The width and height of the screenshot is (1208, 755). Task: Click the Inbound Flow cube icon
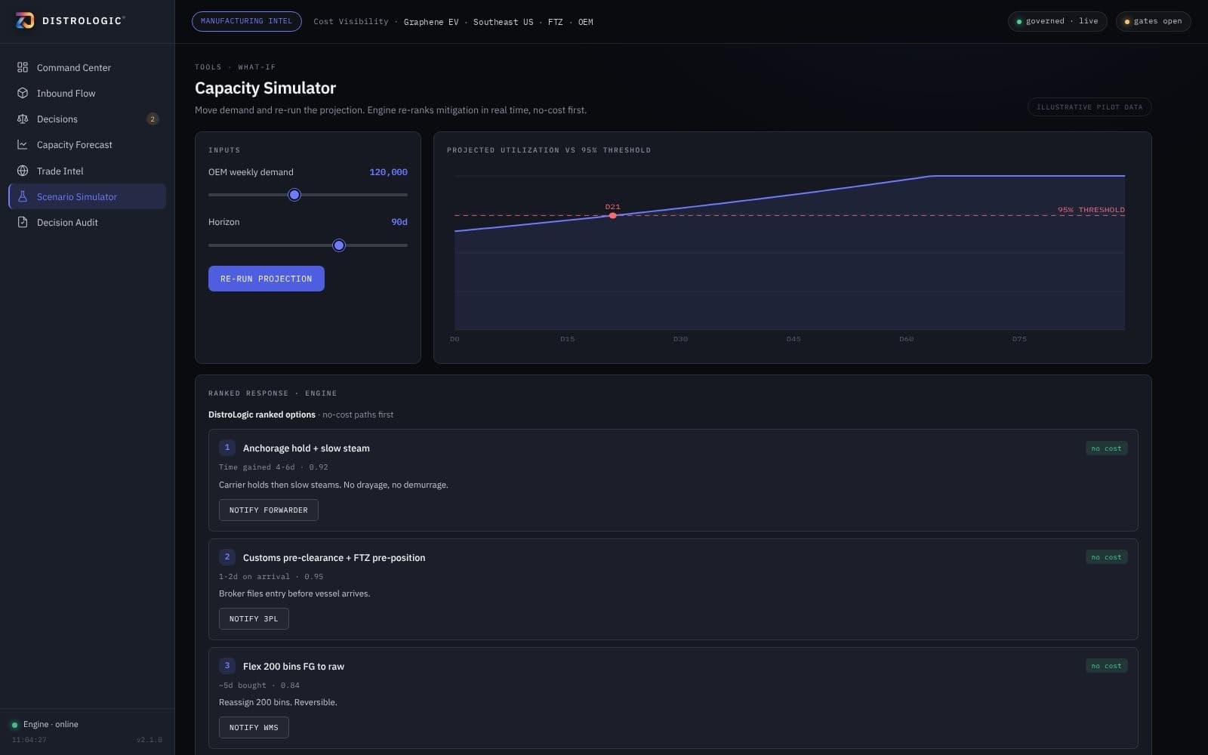point(23,93)
